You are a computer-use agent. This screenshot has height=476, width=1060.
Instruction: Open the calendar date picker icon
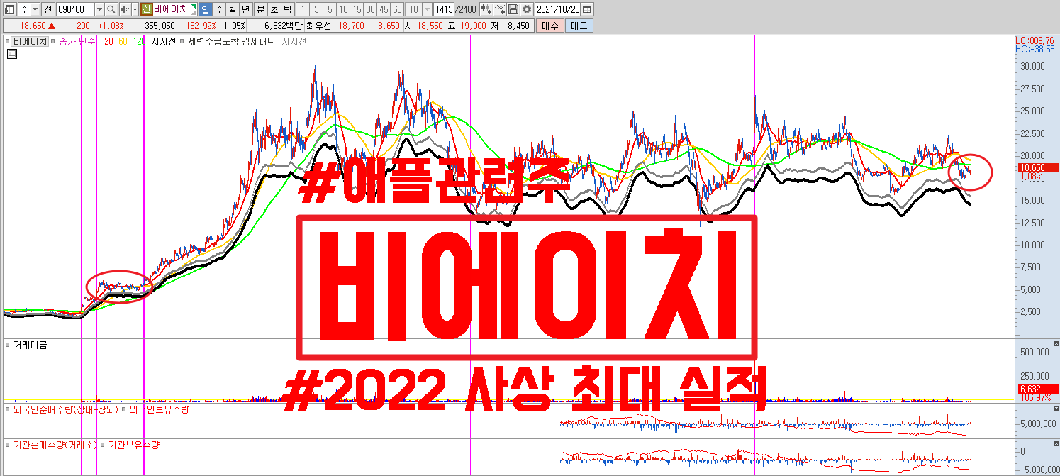pos(588,9)
